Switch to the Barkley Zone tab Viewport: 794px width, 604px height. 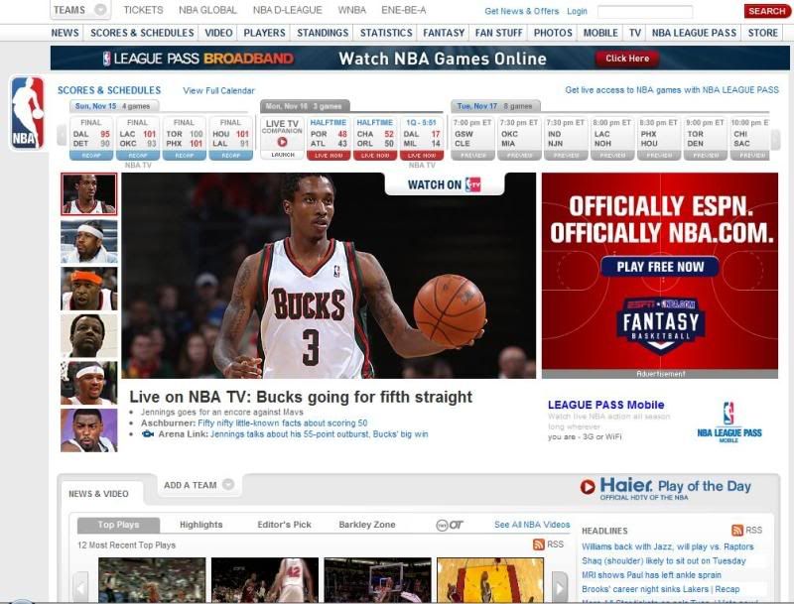(x=367, y=525)
